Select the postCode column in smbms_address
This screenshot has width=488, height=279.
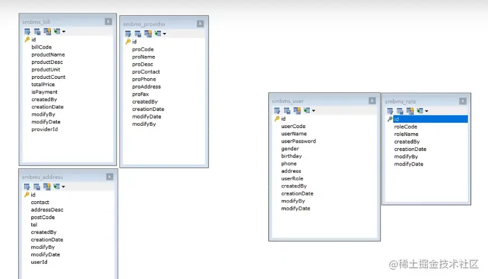tap(43, 217)
